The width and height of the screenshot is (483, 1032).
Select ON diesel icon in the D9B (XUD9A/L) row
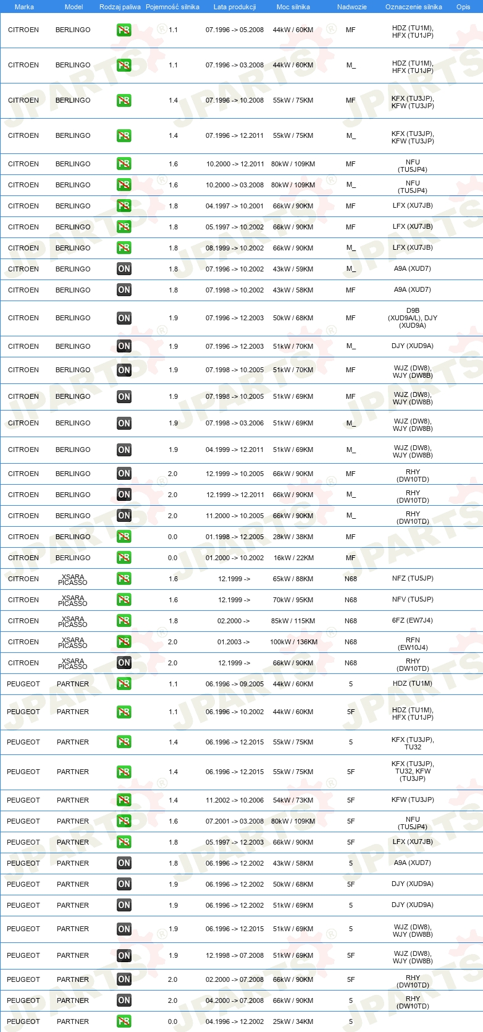(x=124, y=318)
